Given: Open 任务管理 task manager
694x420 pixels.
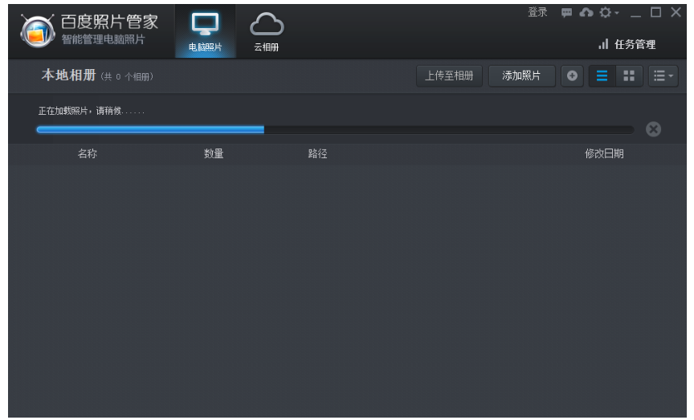Looking at the screenshot, I should 627,44.
